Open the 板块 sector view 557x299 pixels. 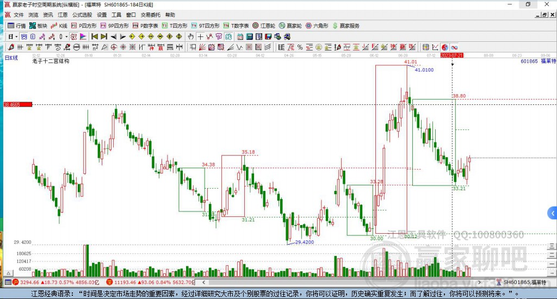(38, 26)
